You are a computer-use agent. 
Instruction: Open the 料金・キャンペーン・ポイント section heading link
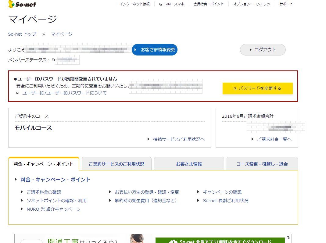[55, 180]
